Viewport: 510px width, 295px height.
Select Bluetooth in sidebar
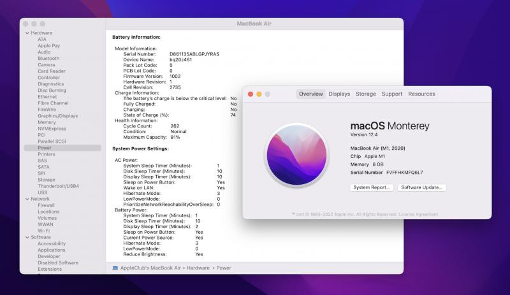click(x=48, y=58)
